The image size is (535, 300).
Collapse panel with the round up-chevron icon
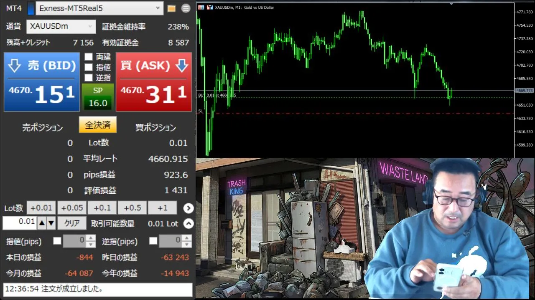pyautogui.click(x=189, y=224)
